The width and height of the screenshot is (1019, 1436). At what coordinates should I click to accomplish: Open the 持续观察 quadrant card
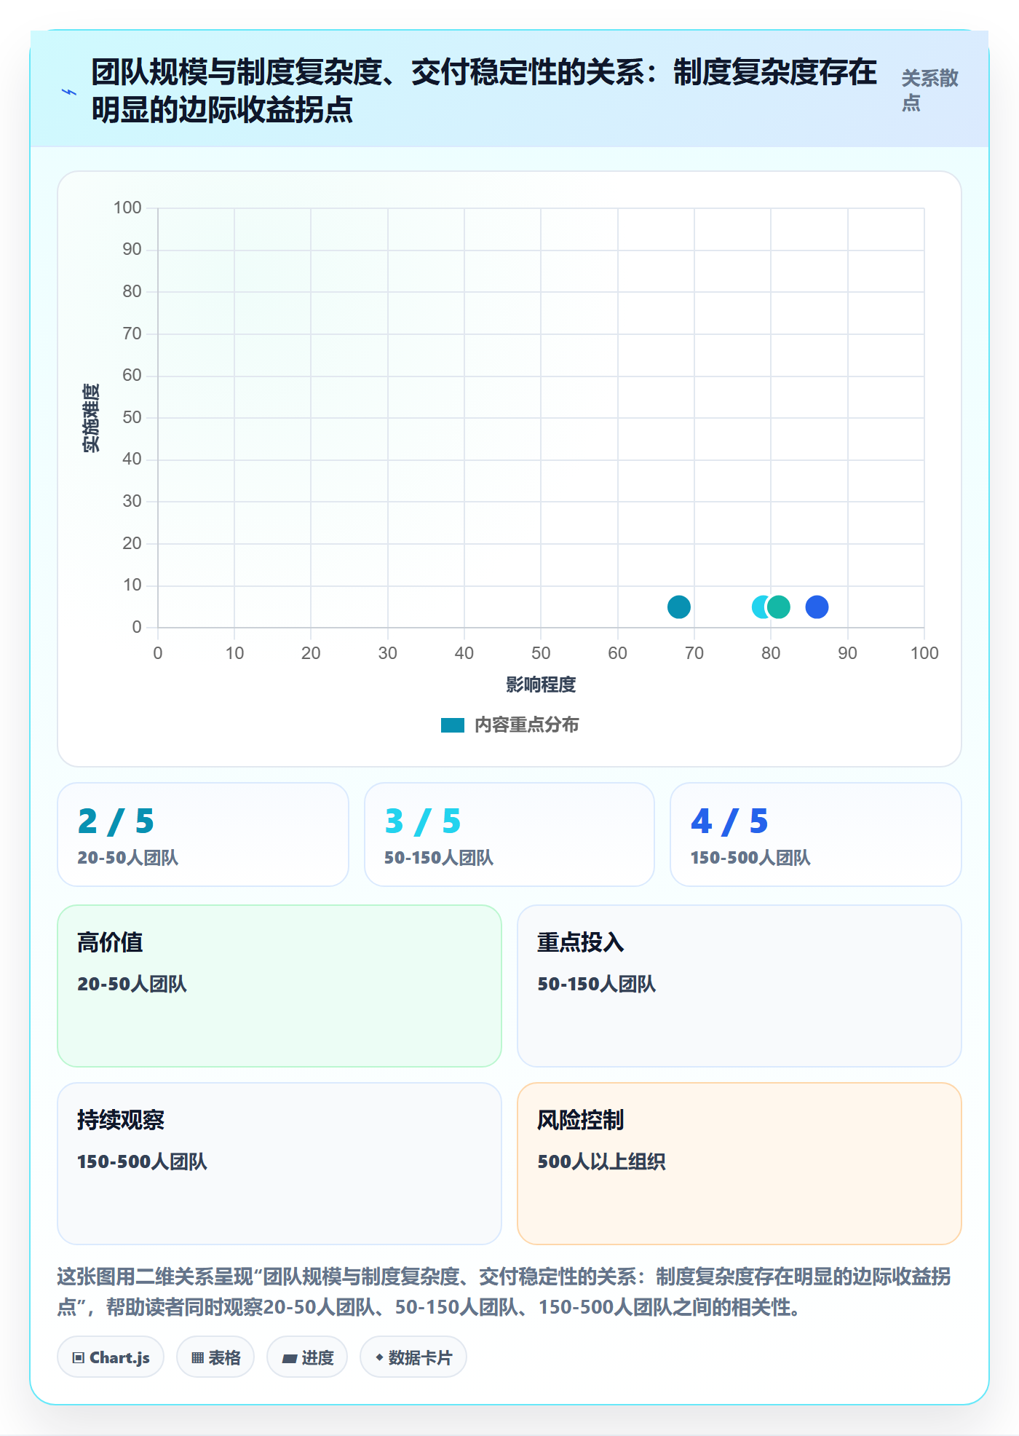click(x=279, y=1164)
